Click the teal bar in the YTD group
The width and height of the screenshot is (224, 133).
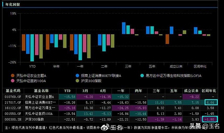[x=32, y=48]
